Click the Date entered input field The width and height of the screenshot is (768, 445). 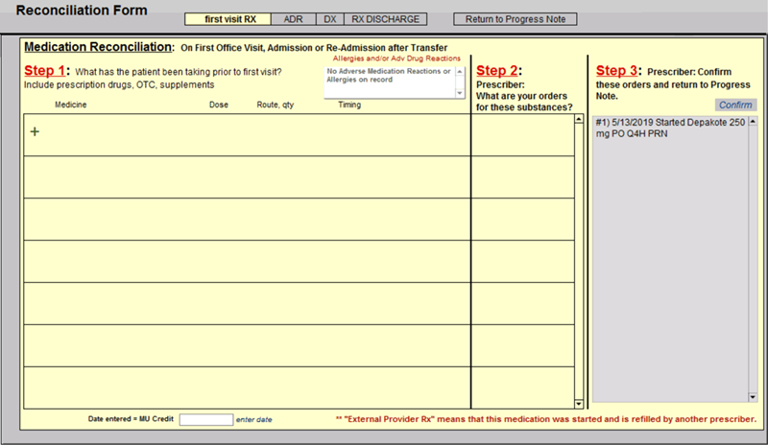click(x=205, y=420)
